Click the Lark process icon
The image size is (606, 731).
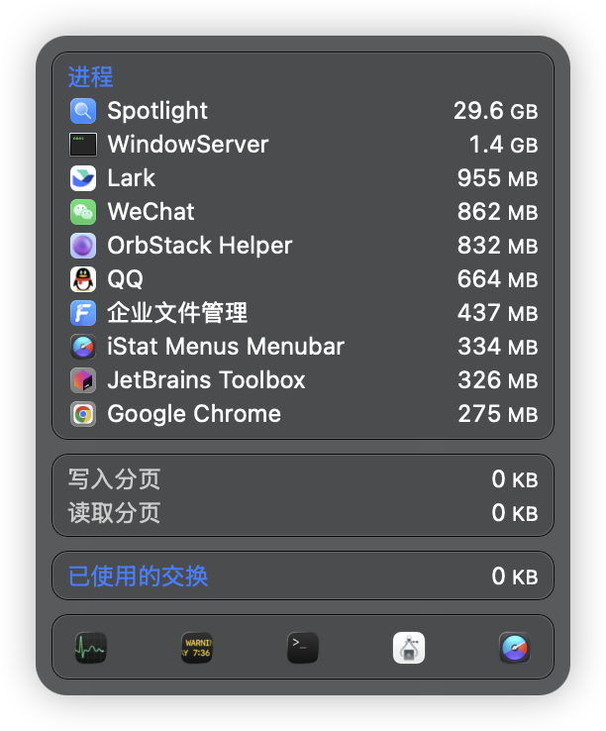click(83, 178)
